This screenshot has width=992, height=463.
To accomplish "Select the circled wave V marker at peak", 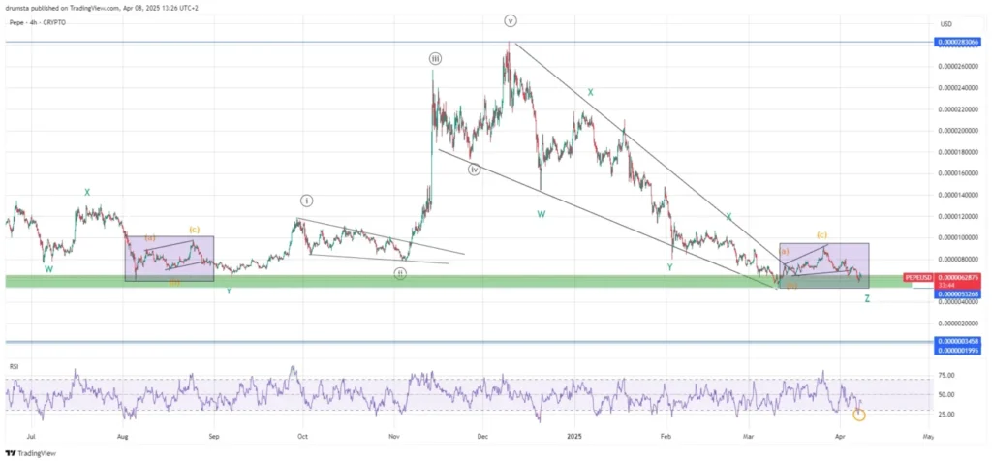I will [x=510, y=20].
